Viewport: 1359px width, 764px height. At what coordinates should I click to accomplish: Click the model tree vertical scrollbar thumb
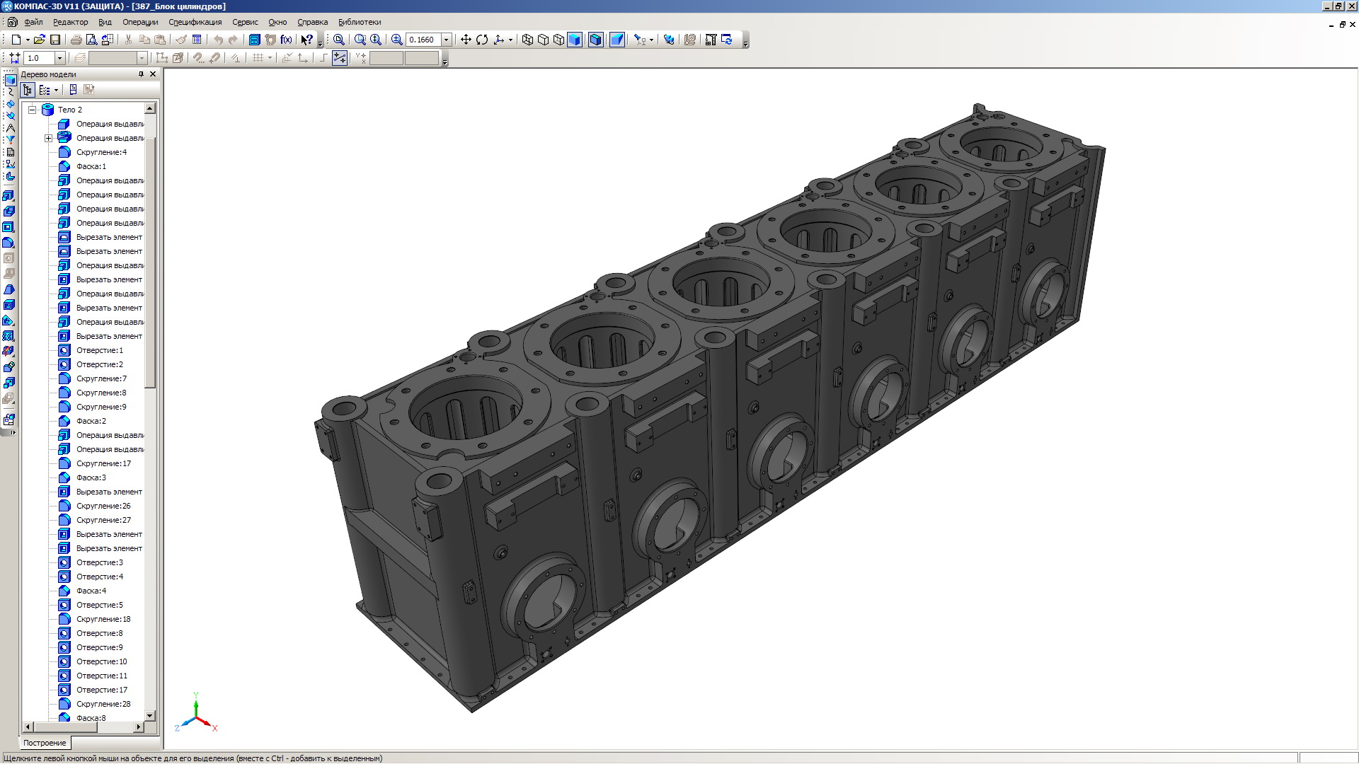pyautogui.click(x=150, y=262)
